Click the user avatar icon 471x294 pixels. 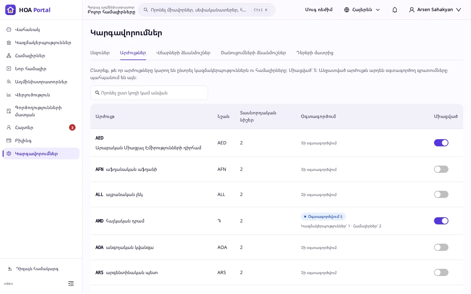coord(412,10)
